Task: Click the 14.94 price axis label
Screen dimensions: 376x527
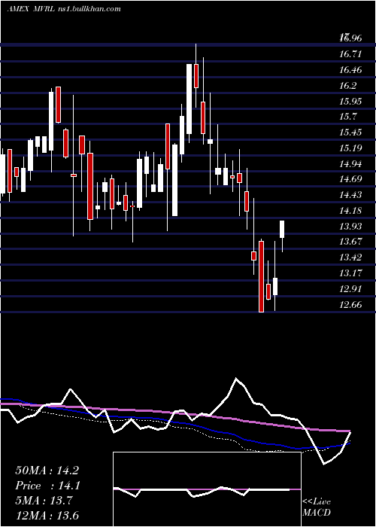Action: pyautogui.click(x=350, y=163)
